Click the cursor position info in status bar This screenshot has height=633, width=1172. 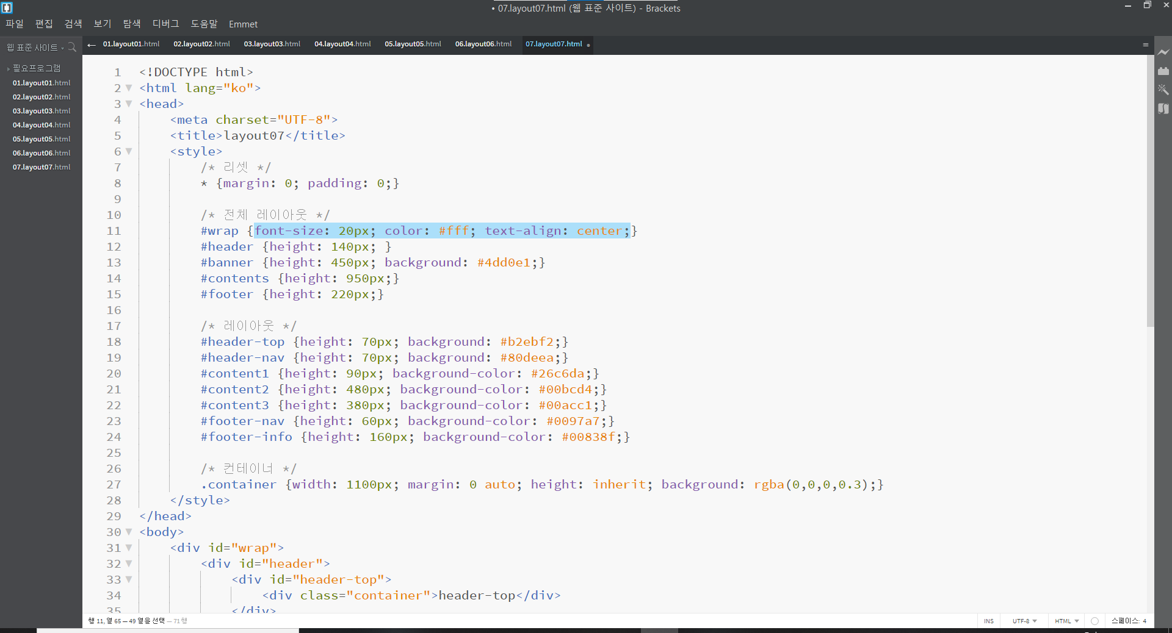click(x=137, y=621)
